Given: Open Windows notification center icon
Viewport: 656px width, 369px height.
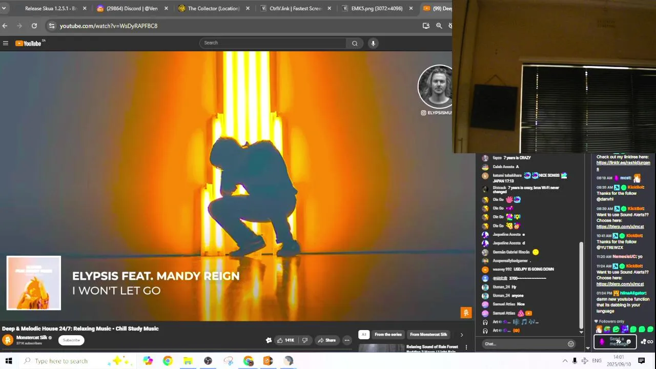Looking at the screenshot, I should 641,361.
